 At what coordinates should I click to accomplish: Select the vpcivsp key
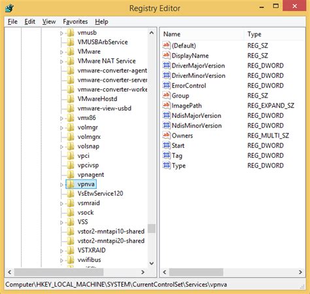[88, 165]
